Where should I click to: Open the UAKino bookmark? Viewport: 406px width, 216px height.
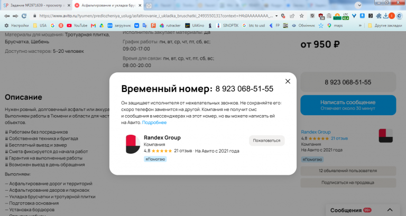click(x=195, y=25)
